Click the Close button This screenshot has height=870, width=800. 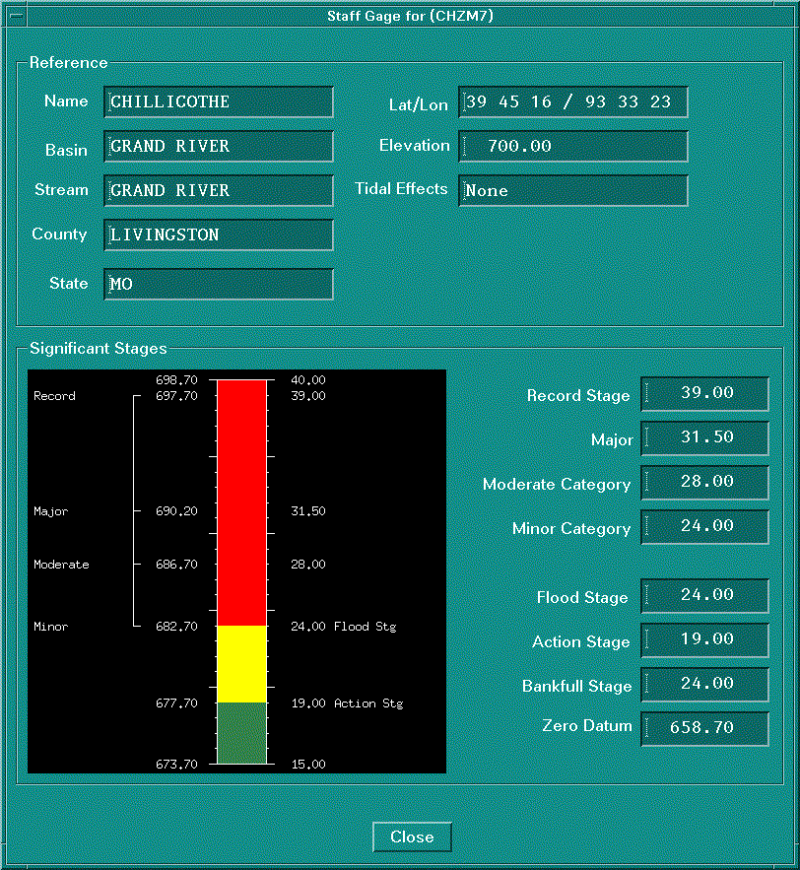[x=412, y=837]
